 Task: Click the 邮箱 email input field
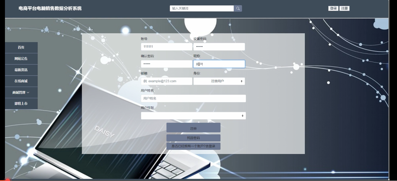[167, 81]
